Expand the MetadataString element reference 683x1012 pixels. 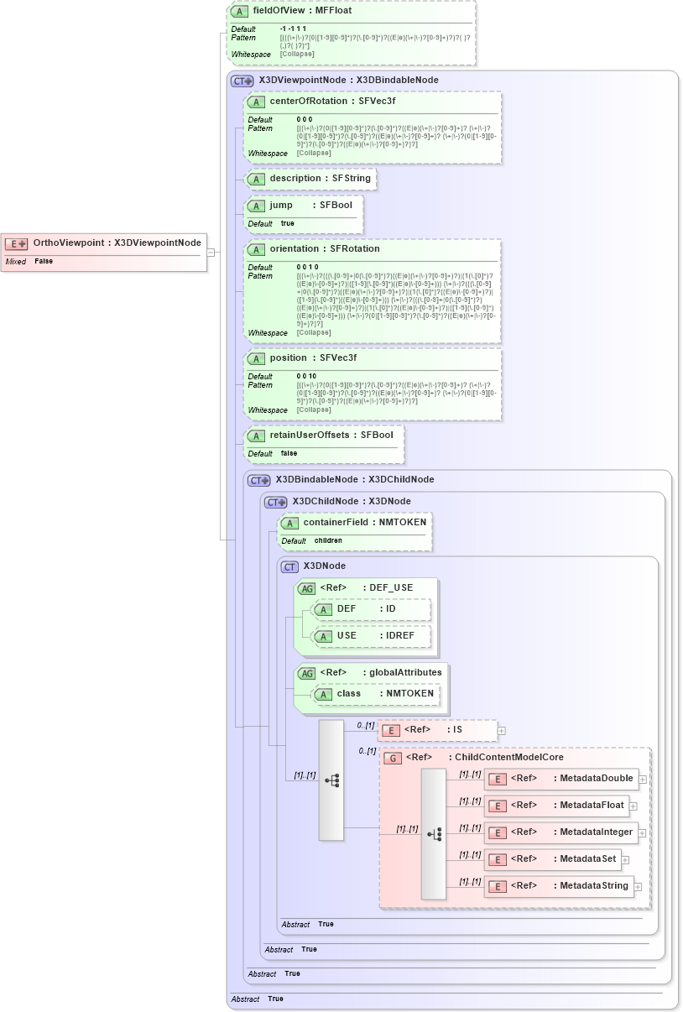637,887
